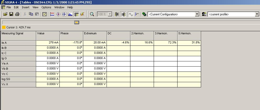The image size is (260, 110).
Task: Select the Va A signal row label
Action: 18,64
